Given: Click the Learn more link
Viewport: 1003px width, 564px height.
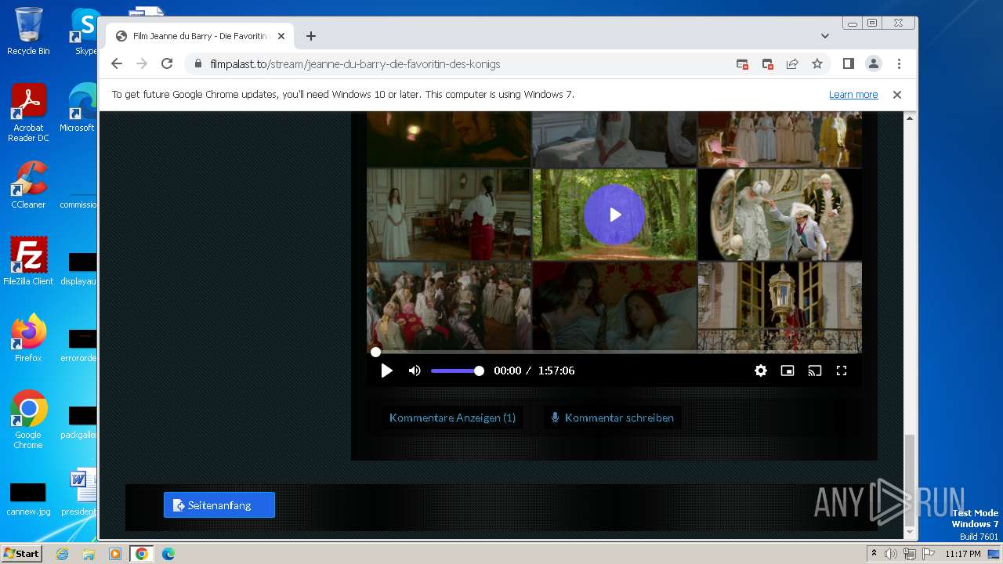Looking at the screenshot, I should 853,94.
